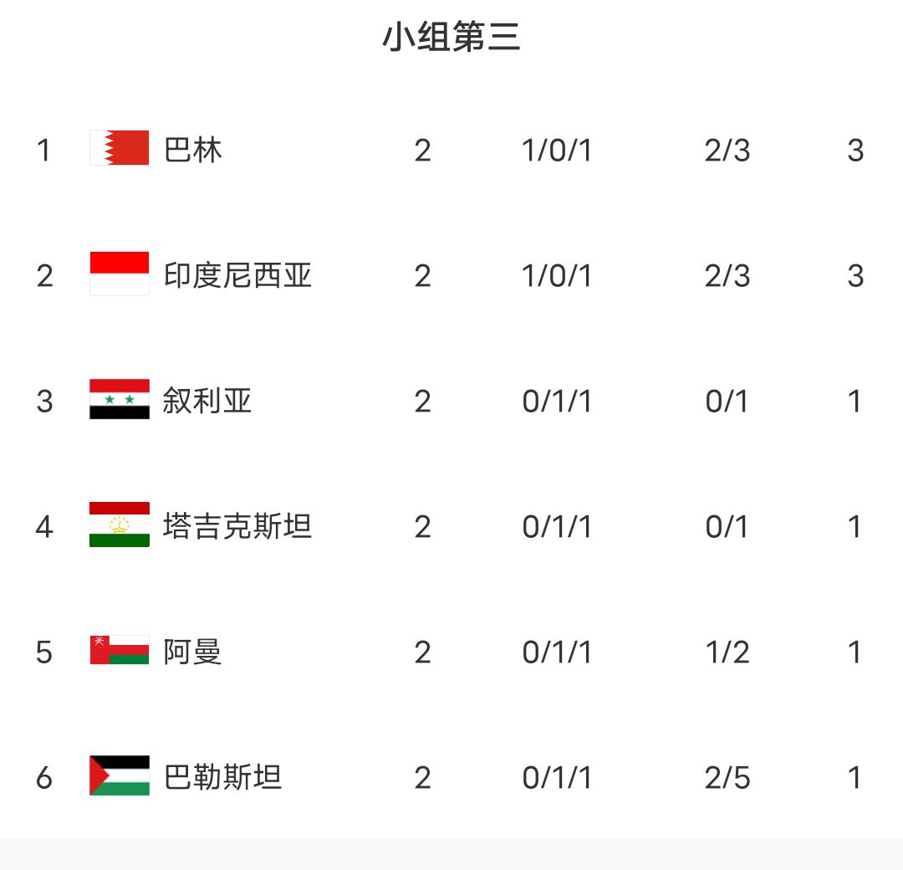The image size is (903, 870).
Task: Select the 小组第三 heading
Action: [x=451, y=37]
